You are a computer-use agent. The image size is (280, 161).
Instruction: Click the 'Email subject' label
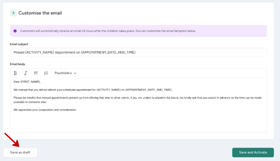pyautogui.click(x=19, y=44)
